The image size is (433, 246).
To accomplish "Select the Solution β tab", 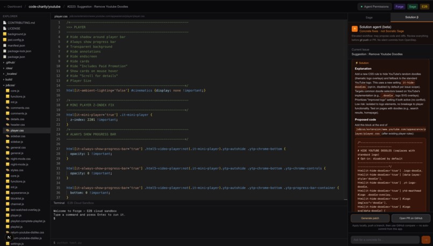I will (x=412, y=17).
